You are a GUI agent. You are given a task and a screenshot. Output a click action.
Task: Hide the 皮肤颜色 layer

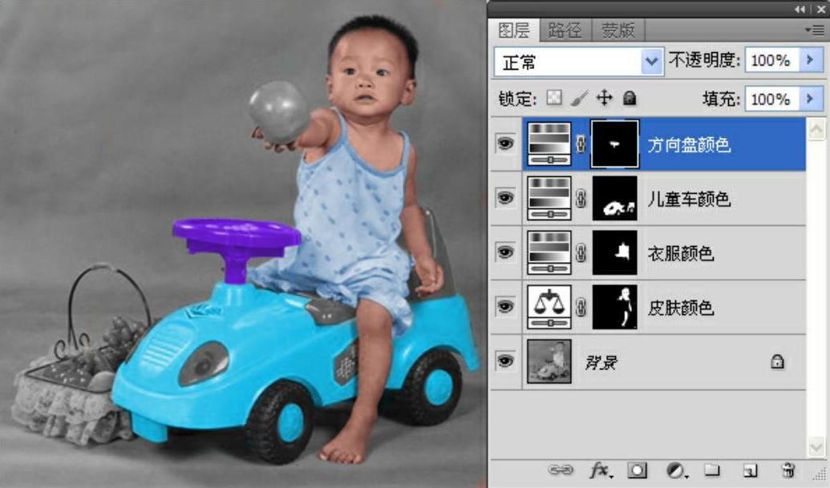pos(505,307)
